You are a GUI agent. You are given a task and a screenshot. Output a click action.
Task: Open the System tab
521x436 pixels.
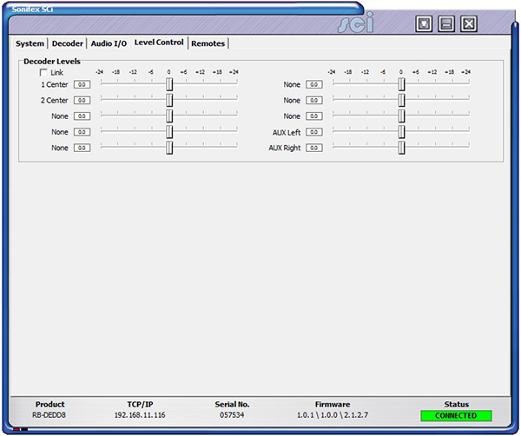pyautogui.click(x=30, y=43)
